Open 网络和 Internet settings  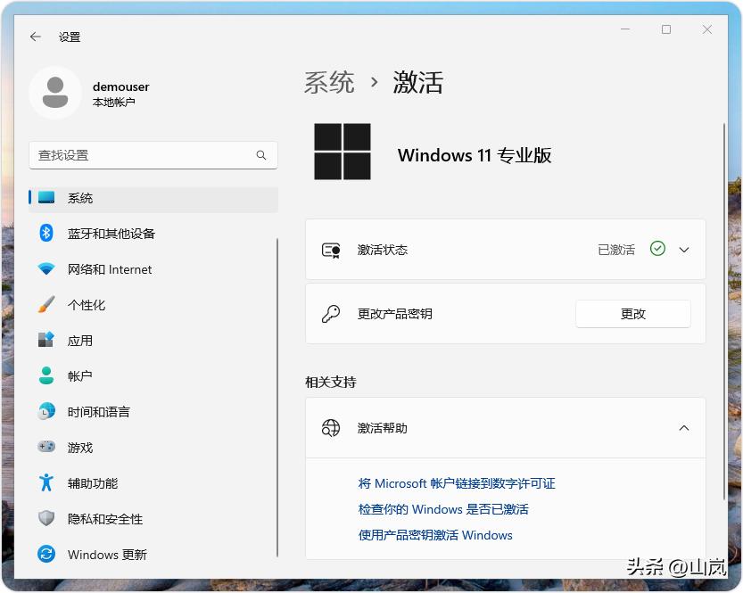click(153, 269)
